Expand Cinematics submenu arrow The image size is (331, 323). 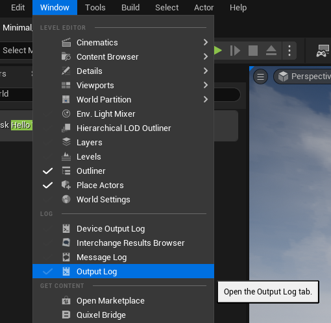(206, 42)
